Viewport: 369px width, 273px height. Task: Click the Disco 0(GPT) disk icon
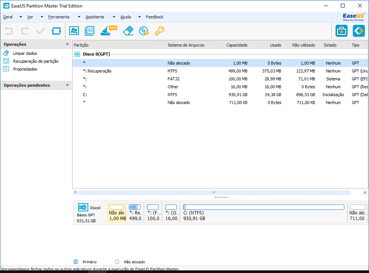coord(77,54)
